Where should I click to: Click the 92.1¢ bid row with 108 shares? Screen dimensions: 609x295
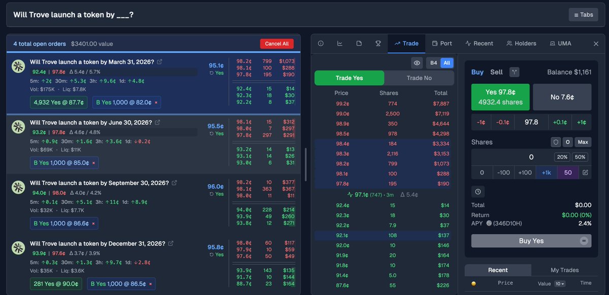coord(383,236)
